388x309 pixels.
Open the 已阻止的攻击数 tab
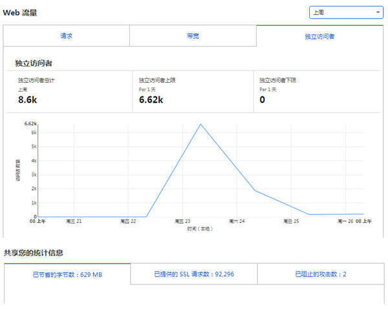point(321,274)
